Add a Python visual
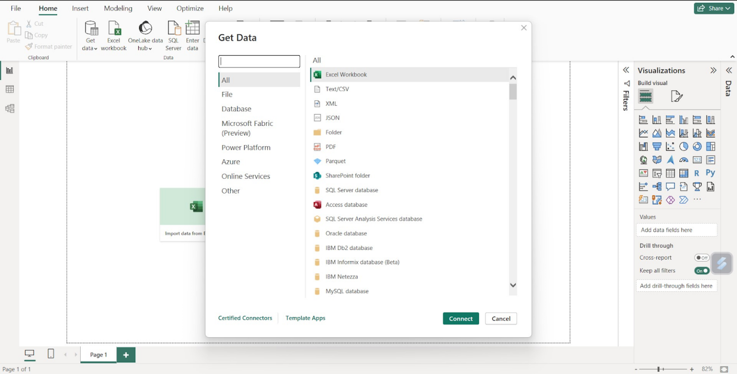Image resolution: width=737 pixels, height=374 pixels. [x=711, y=173]
